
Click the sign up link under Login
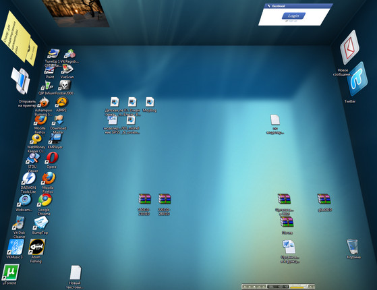click(x=292, y=21)
